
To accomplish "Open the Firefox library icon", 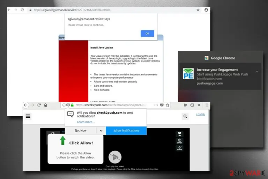I will pyautogui.click(x=186, y=105).
